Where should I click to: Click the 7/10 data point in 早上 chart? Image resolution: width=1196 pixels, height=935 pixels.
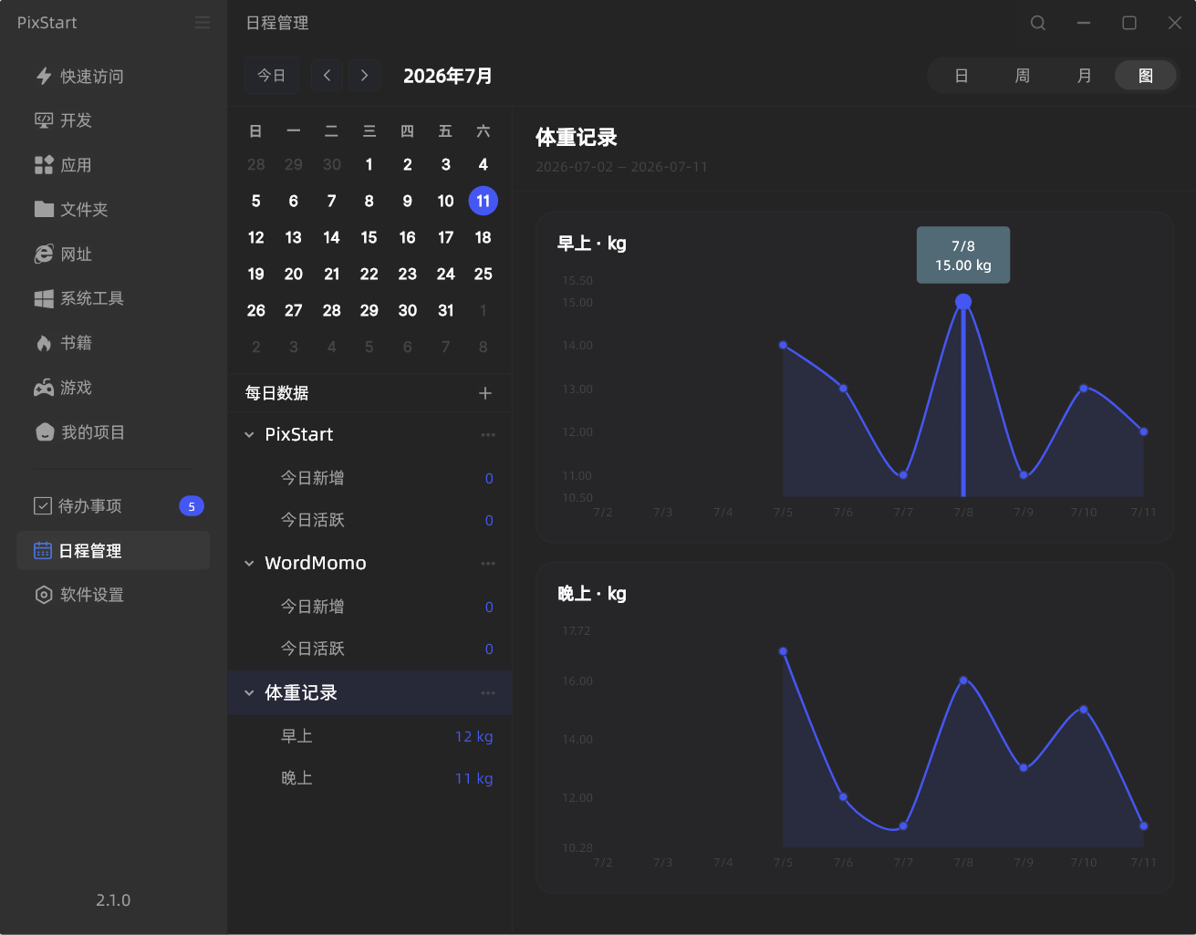[1084, 389]
